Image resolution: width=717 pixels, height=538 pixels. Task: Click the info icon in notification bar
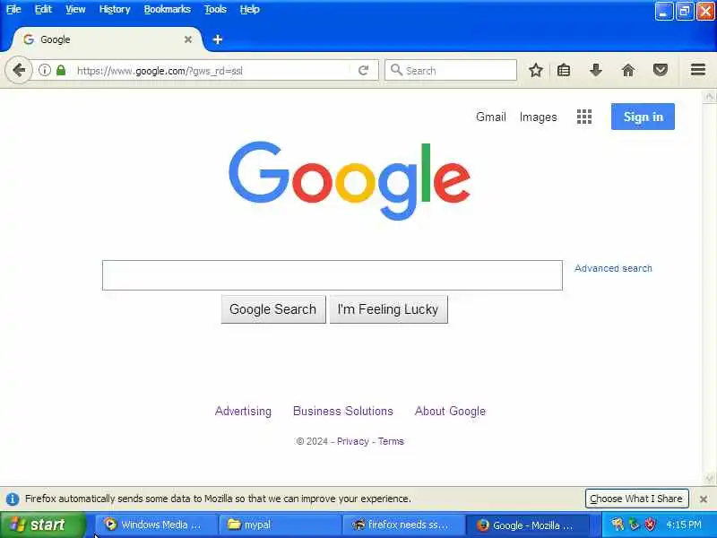coord(13,499)
